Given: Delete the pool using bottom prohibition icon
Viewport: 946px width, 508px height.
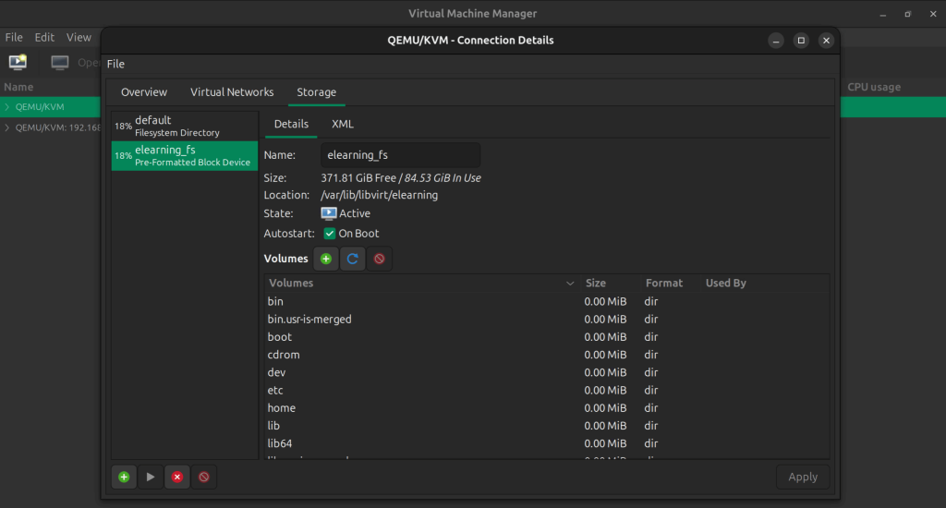Looking at the screenshot, I should 204,477.
